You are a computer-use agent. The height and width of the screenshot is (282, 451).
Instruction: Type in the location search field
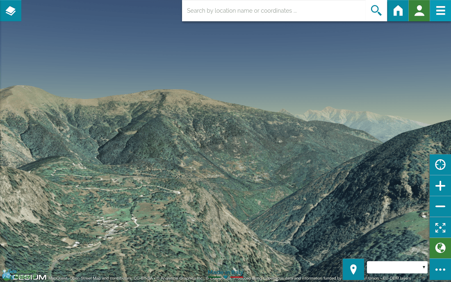point(275,11)
